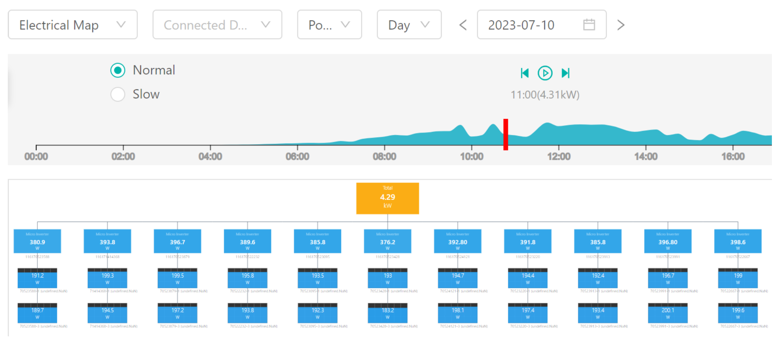
Task: Go to next day arrow
Action: point(621,25)
